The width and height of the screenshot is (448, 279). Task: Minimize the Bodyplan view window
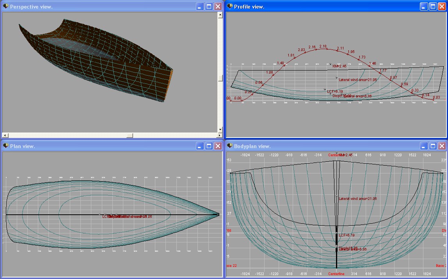[424, 146]
